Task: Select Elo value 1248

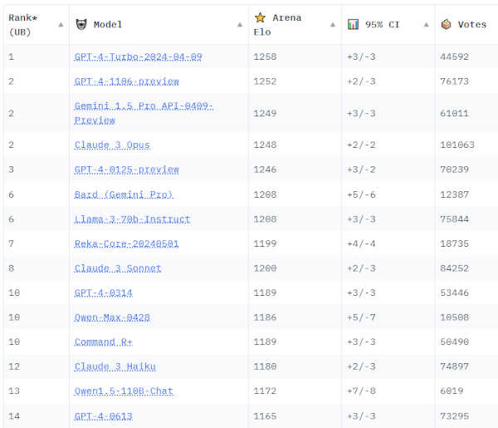Action: click(x=265, y=145)
